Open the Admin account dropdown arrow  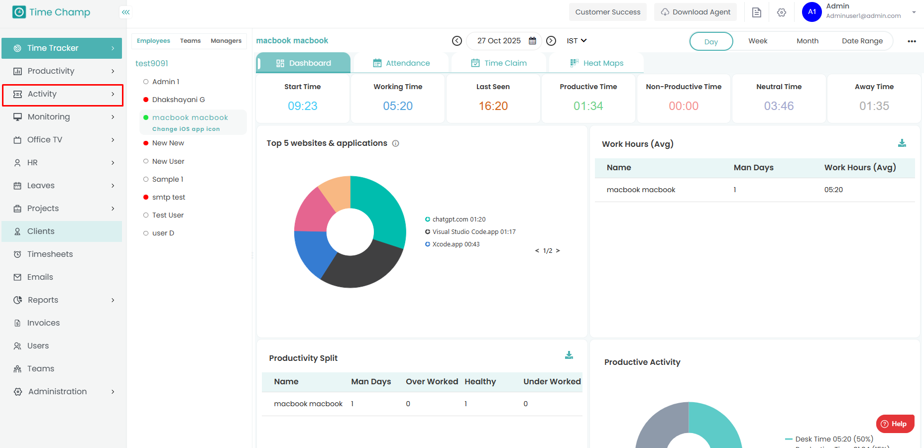[914, 12]
